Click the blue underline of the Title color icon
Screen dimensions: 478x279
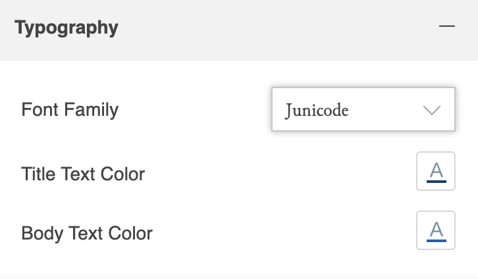tap(435, 181)
